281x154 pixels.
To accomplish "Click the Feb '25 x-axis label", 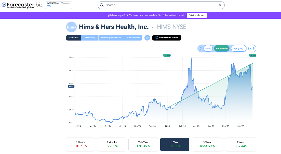I will pyautogui.click(x=182, y=126).
